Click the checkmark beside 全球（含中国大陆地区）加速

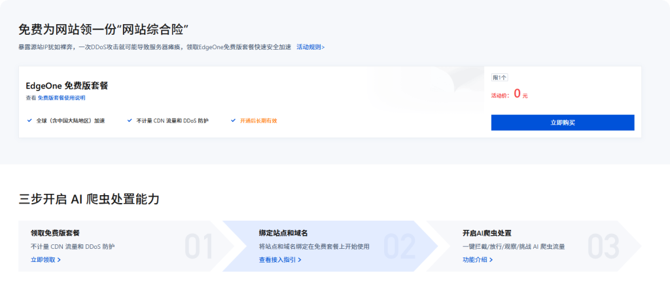29,121
